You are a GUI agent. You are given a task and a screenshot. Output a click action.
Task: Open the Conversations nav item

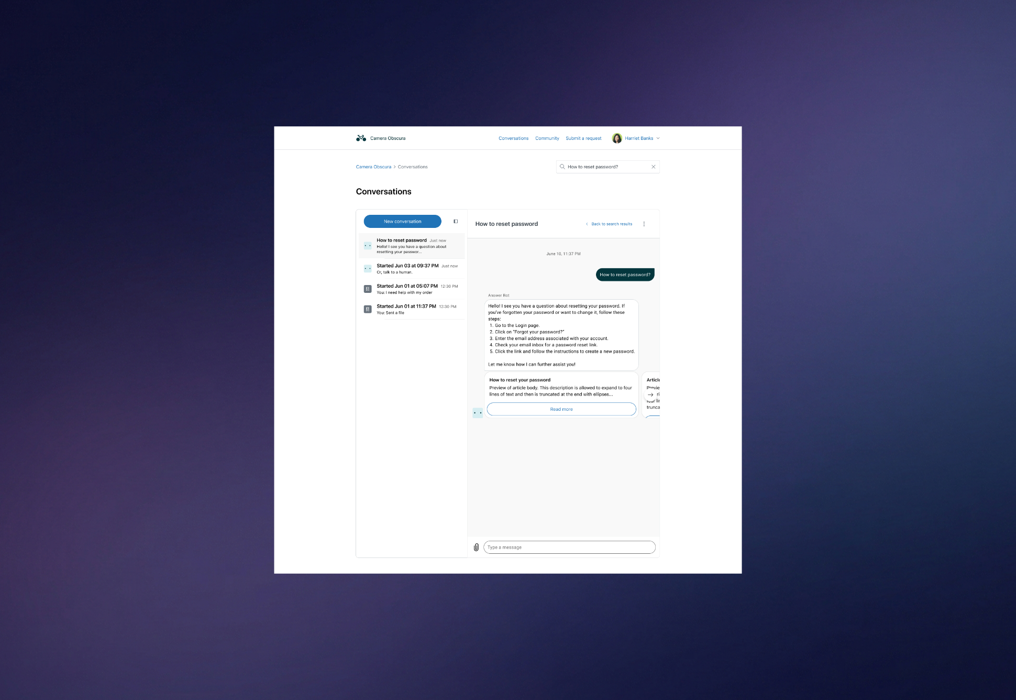(513, 138)
